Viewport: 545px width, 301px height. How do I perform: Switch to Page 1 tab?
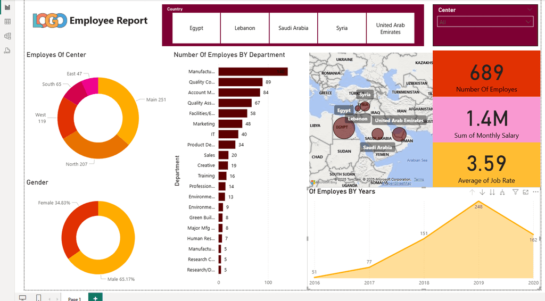click(x=75, y=298)
